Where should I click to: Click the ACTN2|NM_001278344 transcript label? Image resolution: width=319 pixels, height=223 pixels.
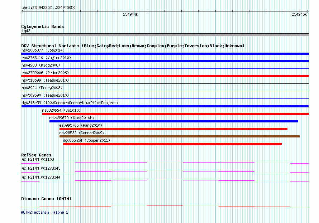(41, 177)
